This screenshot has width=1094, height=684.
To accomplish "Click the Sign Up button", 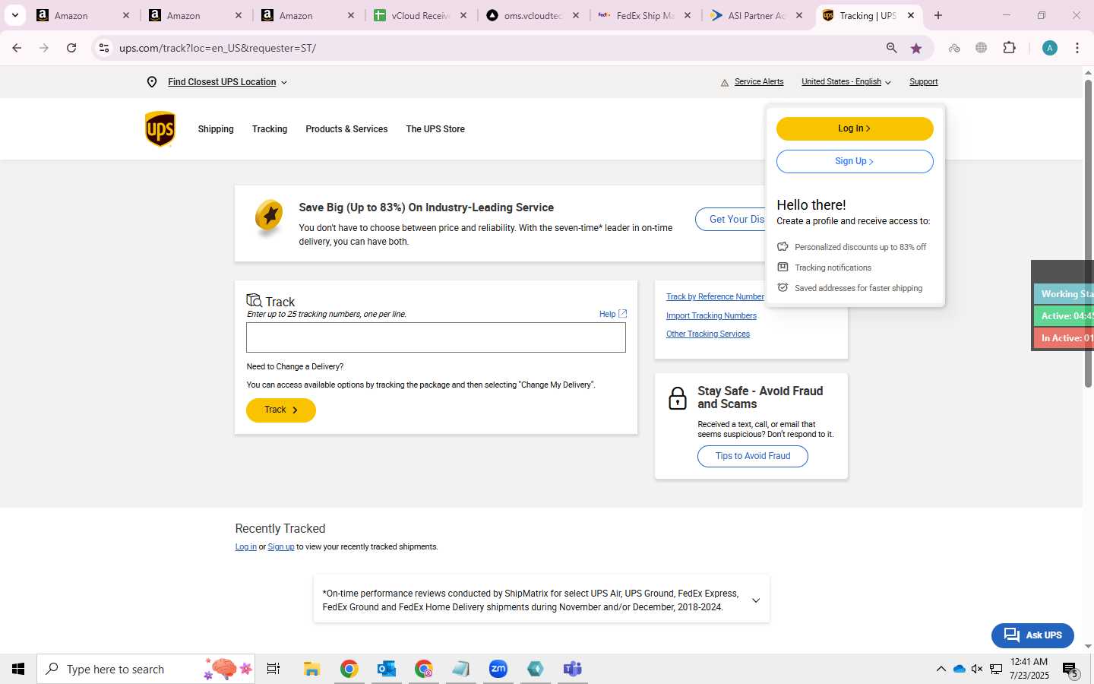I will pyautogui.click(x=855, y=161).
